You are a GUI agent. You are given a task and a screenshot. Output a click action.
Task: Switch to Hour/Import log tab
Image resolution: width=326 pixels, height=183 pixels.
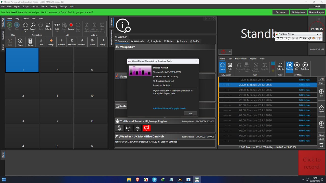pos(241,58)
